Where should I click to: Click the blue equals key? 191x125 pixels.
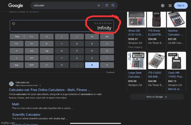click(x=92, y=65)
